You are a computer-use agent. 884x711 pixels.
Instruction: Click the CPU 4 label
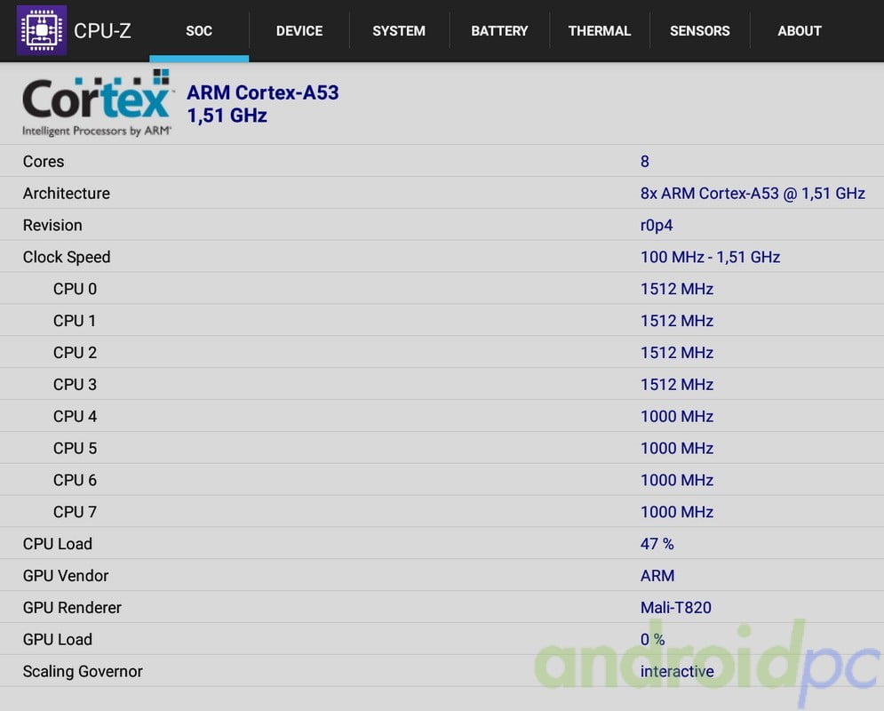coord(75,416)
